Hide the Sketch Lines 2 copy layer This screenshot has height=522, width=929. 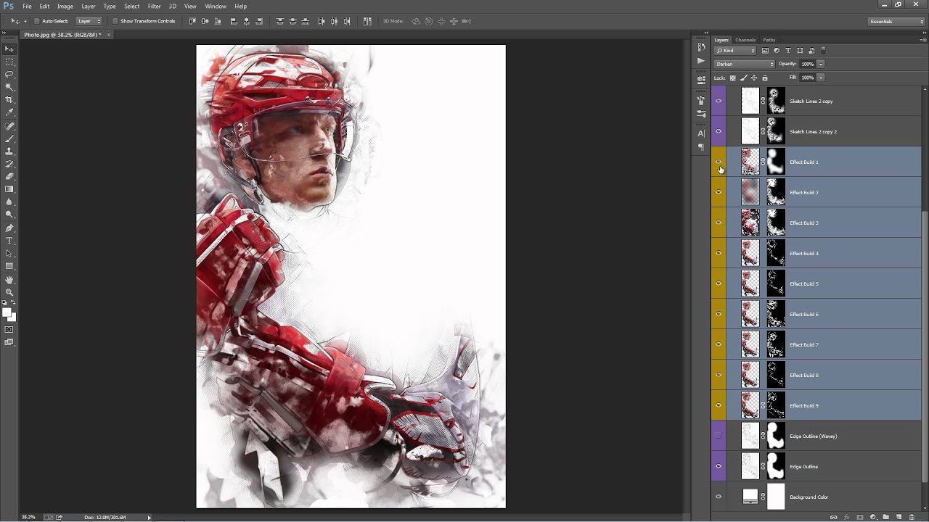(719, 101)
